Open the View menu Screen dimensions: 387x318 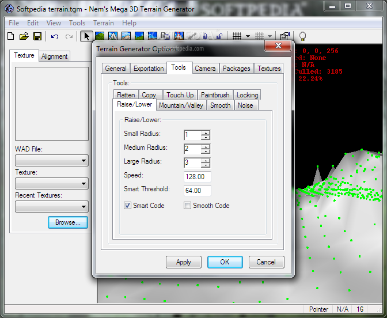coord(54,23)
